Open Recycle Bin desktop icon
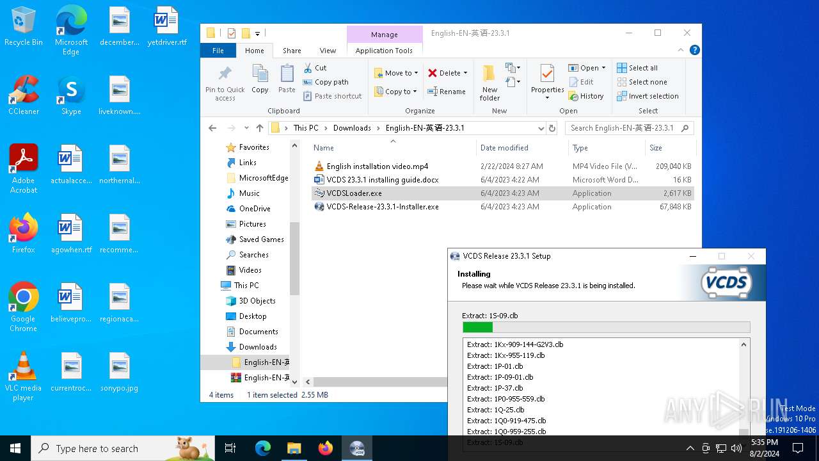Viewport: 819px width, 461px height. click(x=24, y=27)
